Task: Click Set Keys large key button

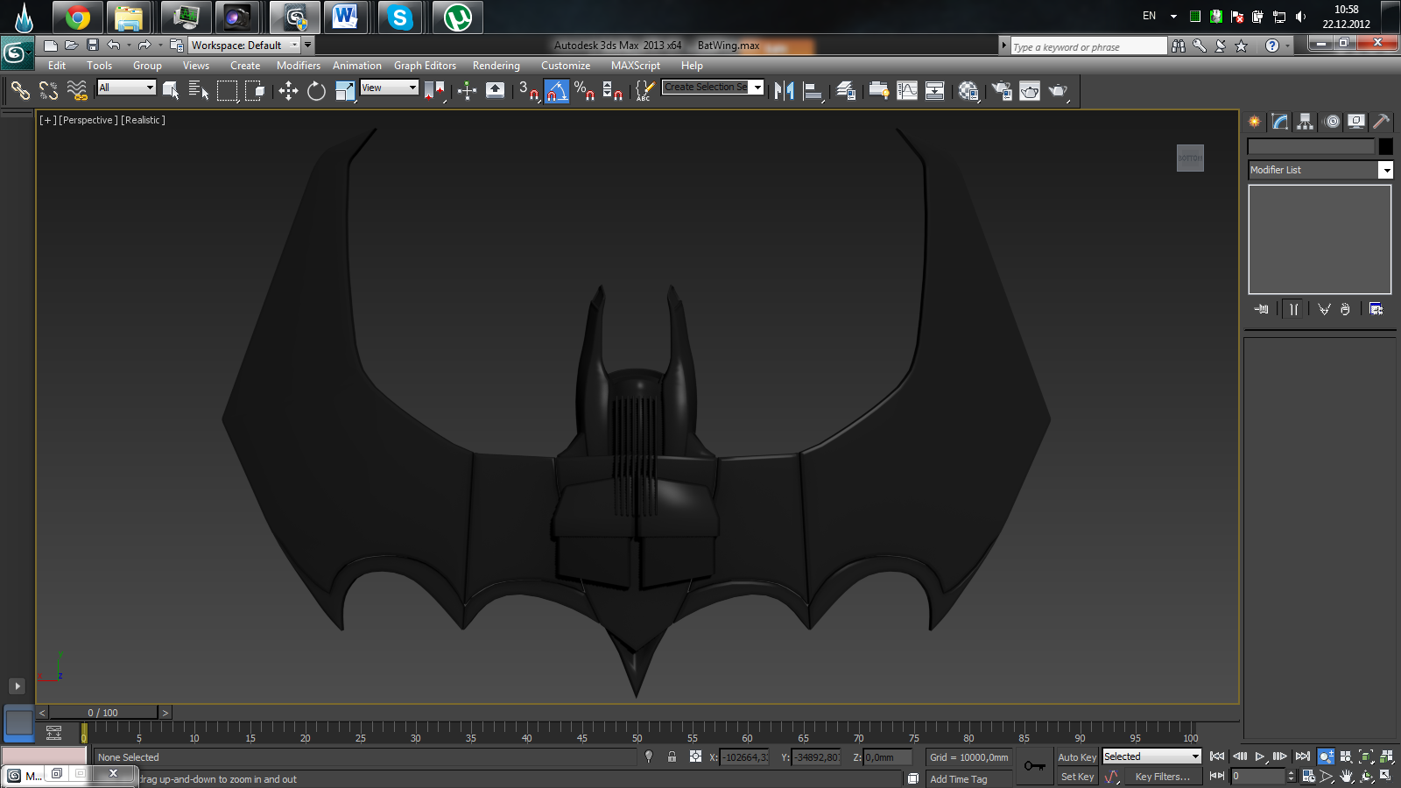Action: tap(1034, 766)
